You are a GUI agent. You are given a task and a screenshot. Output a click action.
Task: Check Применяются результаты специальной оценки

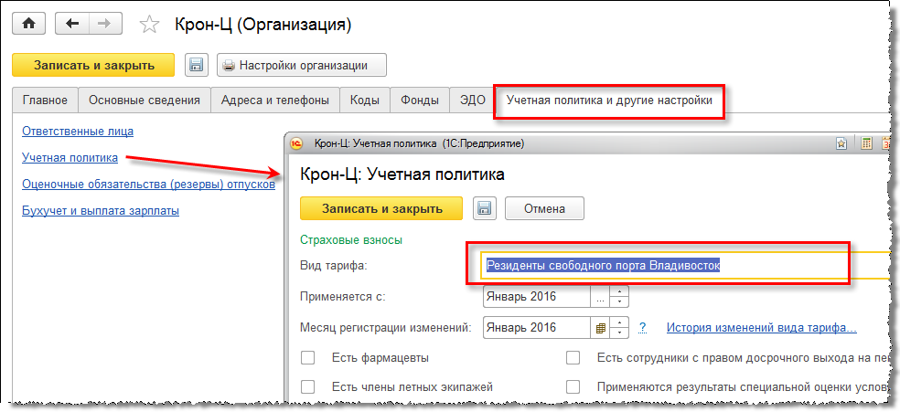coord(573,386)
